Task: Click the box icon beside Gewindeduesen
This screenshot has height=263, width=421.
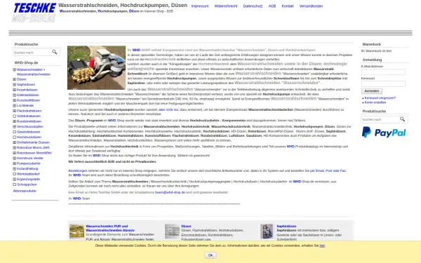Action: 15,132
